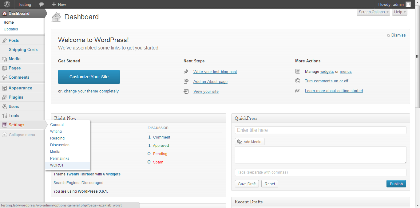Click the comments toggle icon beside Turn comments
Image resolution: width=420 pixels, height=208 pixels.
298,81
